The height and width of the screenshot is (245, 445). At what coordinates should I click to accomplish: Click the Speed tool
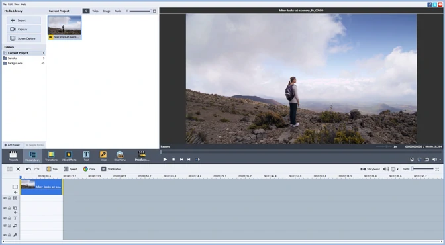coord(70,169)
